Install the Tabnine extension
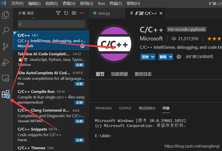The width and height of the screenshot is (222, 151). (79, 65)
